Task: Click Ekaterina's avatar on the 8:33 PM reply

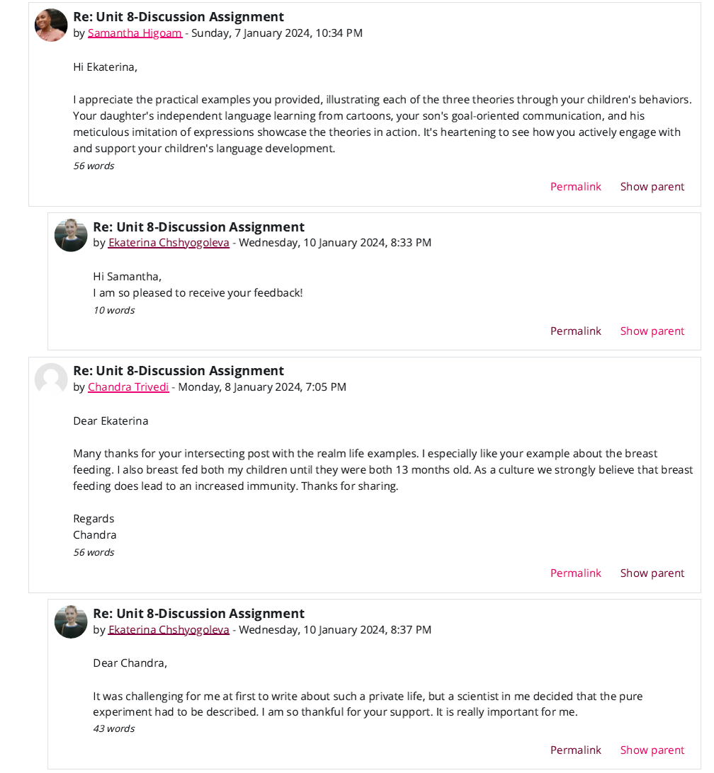Action: coord(71,236)
